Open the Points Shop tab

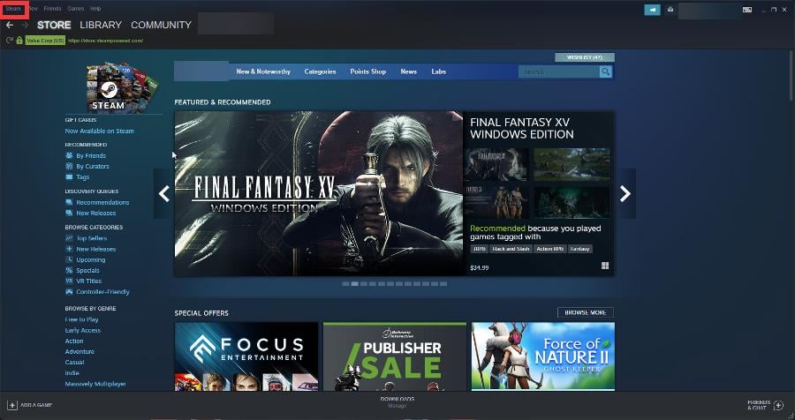(368, 72)
